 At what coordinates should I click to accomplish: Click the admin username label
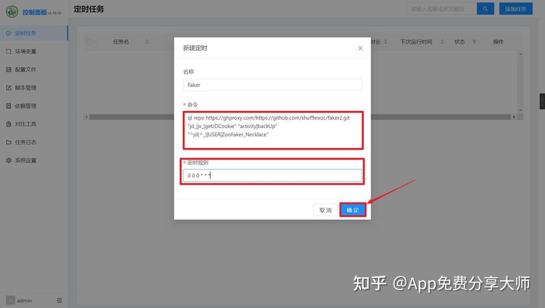tap(25, 301)
